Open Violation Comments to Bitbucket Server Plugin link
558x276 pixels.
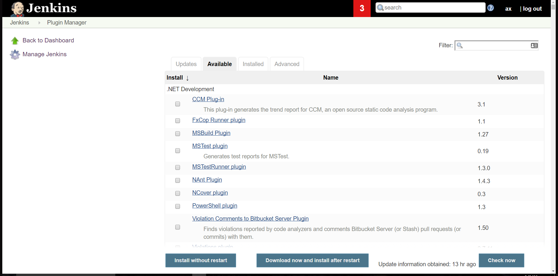tap(250, 219)
